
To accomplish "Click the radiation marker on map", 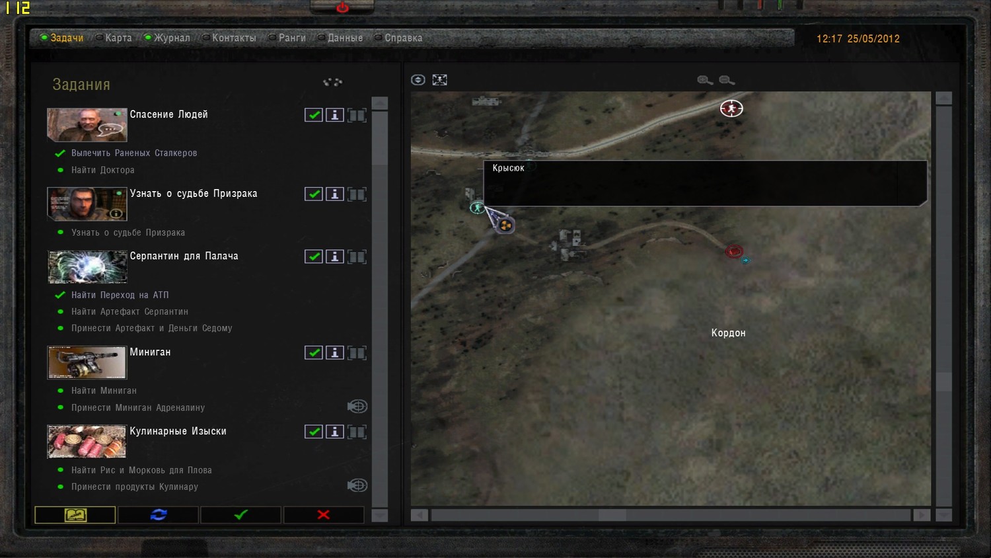I will tap(505, 225).
